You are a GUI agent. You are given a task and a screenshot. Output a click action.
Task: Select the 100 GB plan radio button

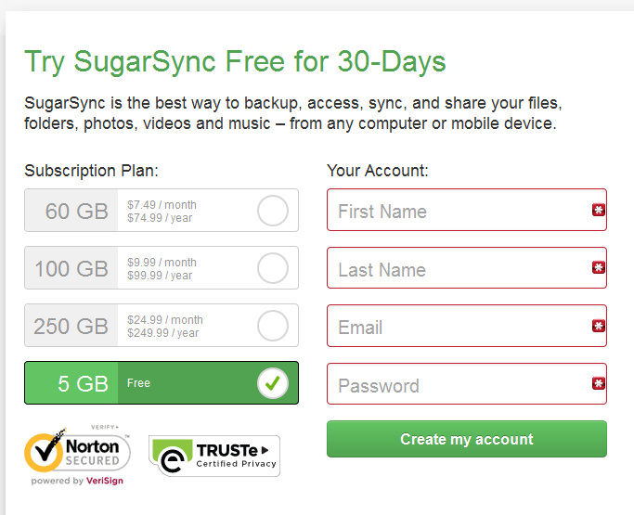pos(273,269)
